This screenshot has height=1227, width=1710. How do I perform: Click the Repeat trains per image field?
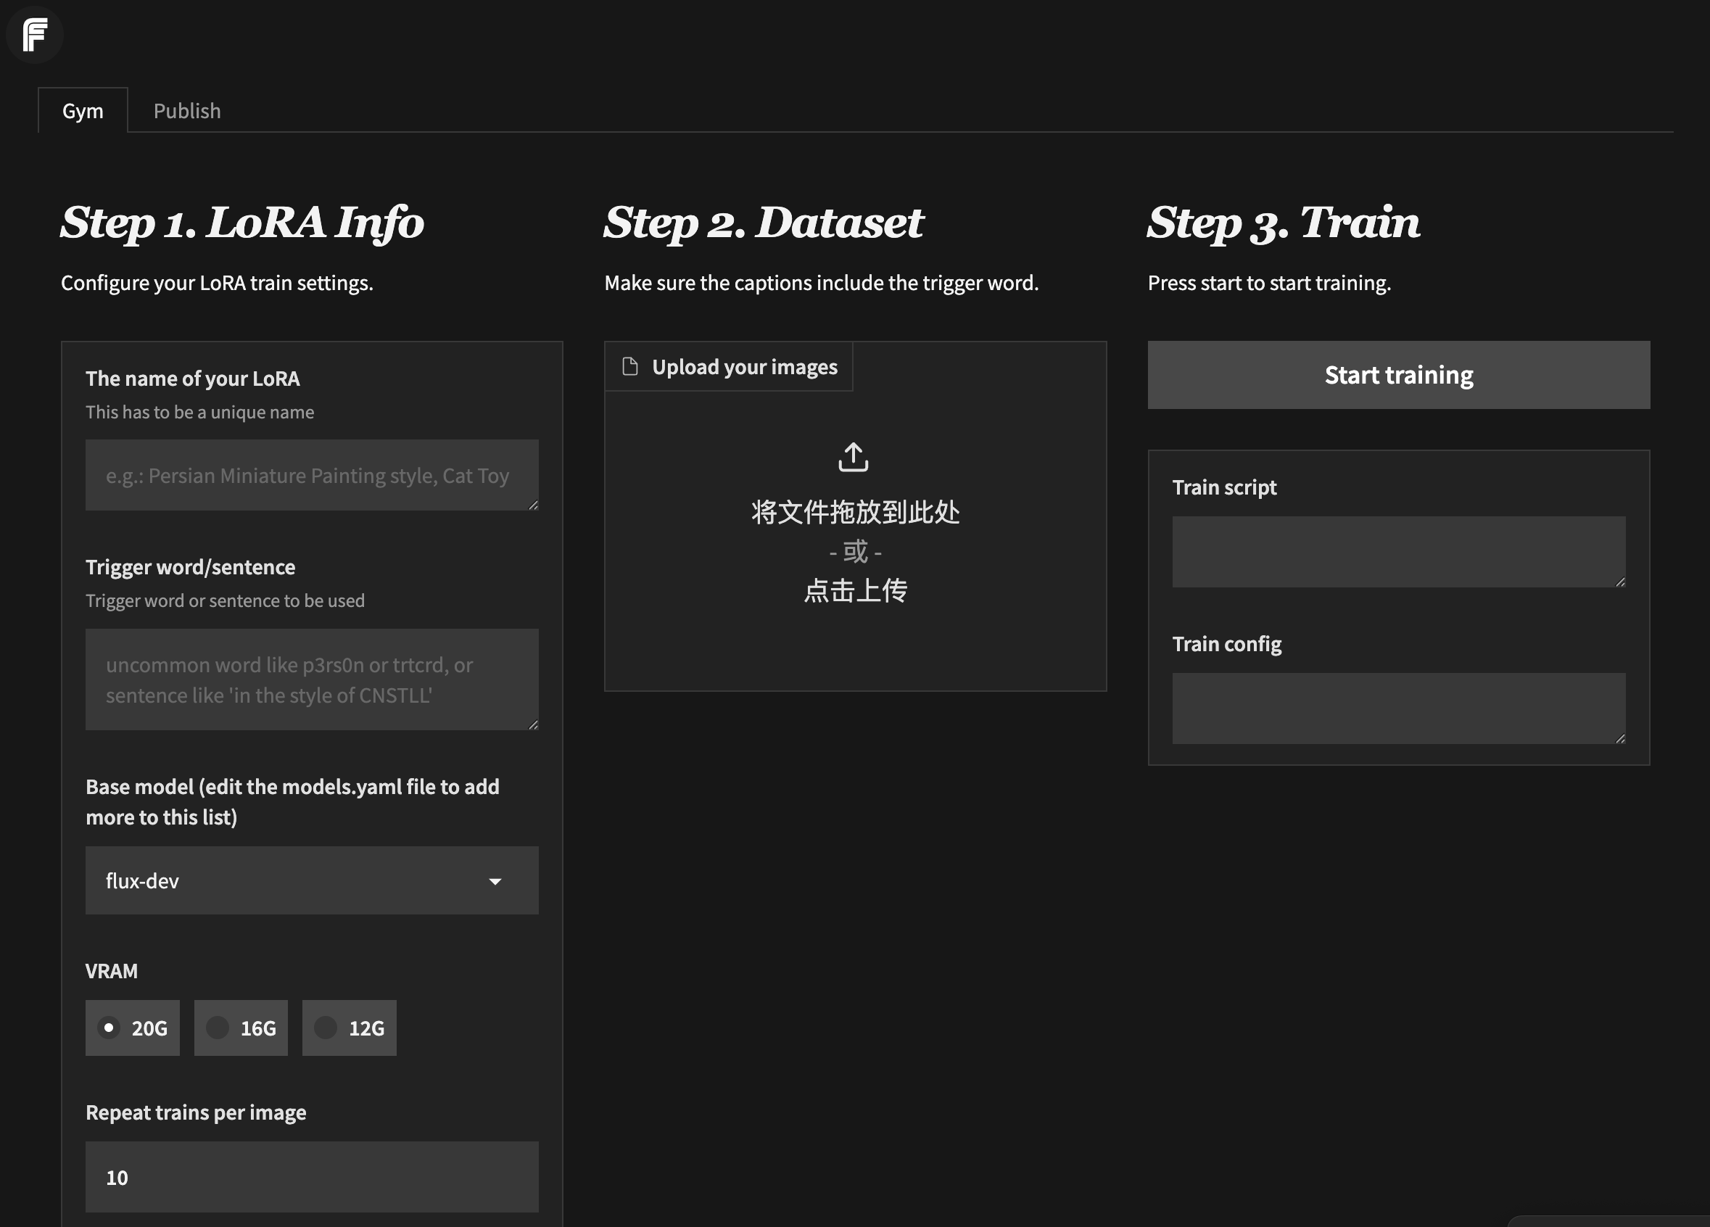[311, 1177]
